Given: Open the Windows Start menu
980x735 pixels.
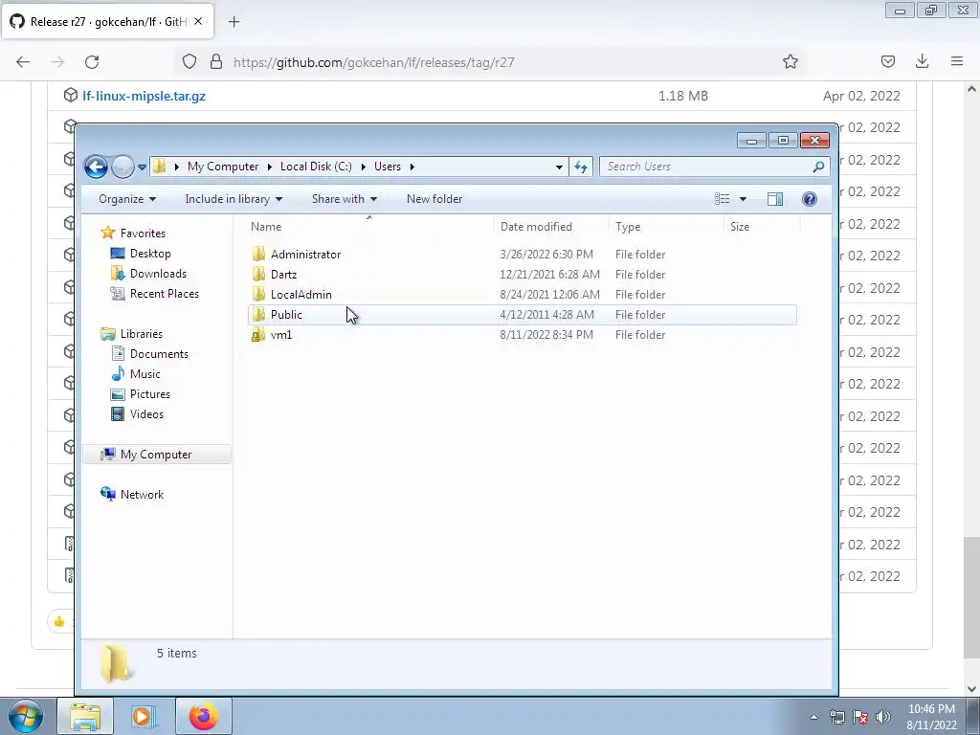Looking at the screenshot, I should point(26,716).
